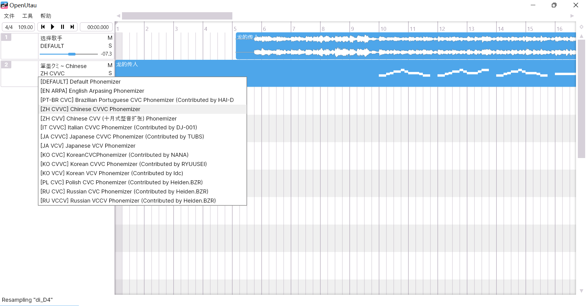Click bar 3 on the timeline ruler
The image size is (587, 306).
click(x=176, y=29)
